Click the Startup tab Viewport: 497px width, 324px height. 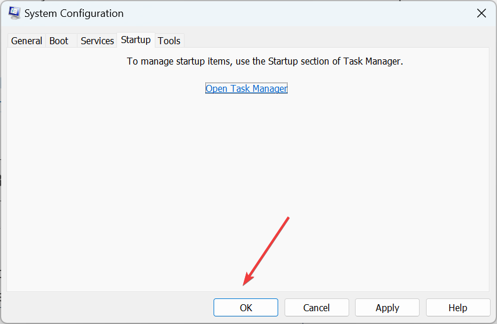(x=136, y=40)
